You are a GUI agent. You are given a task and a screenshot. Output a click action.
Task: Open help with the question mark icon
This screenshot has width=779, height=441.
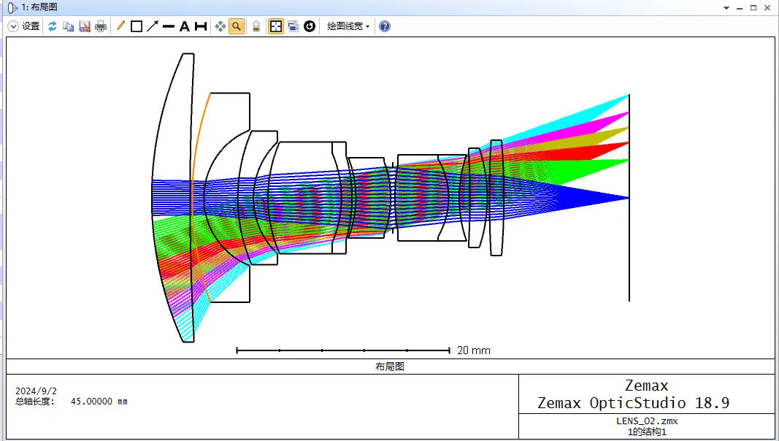pyautogui.click(x=385, y=26)
